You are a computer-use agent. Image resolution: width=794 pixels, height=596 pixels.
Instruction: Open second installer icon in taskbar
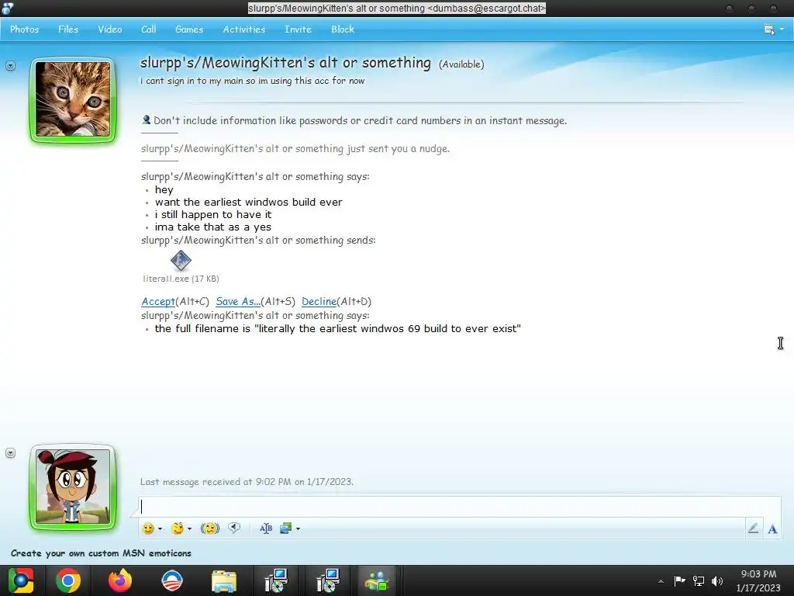tap(328, 580)
